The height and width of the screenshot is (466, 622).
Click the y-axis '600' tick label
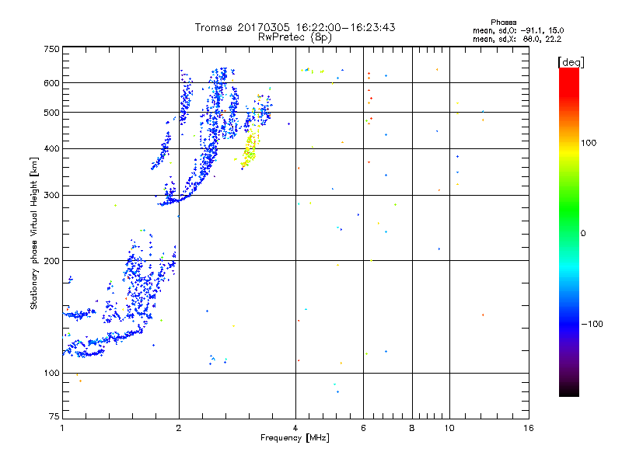pos(51,83)
